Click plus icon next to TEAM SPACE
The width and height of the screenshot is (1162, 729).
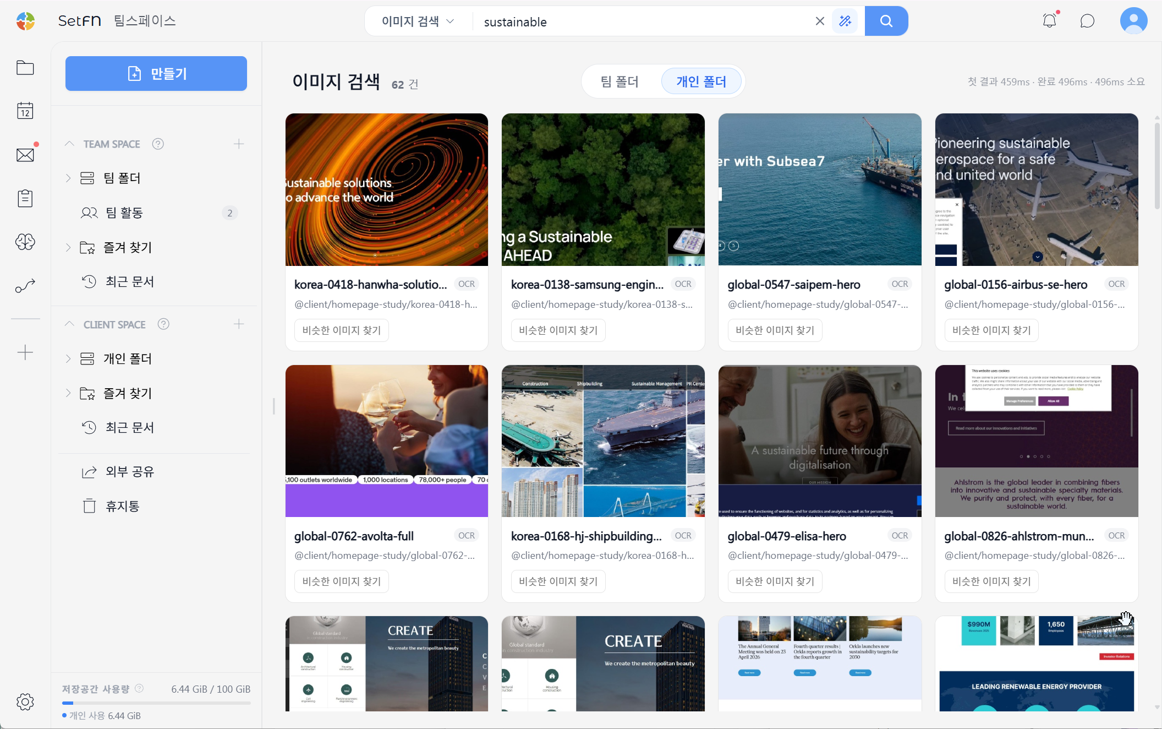(x=239, y=144)
